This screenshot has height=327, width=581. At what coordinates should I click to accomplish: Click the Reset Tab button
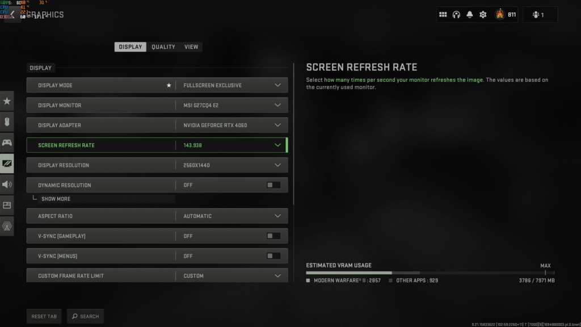pos(44,316)
